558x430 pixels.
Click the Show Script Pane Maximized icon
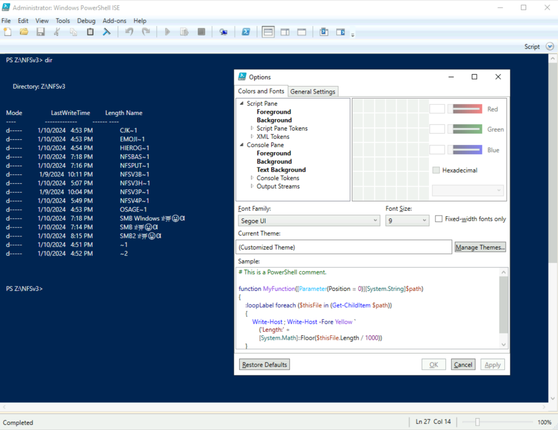tap(301, 32)
